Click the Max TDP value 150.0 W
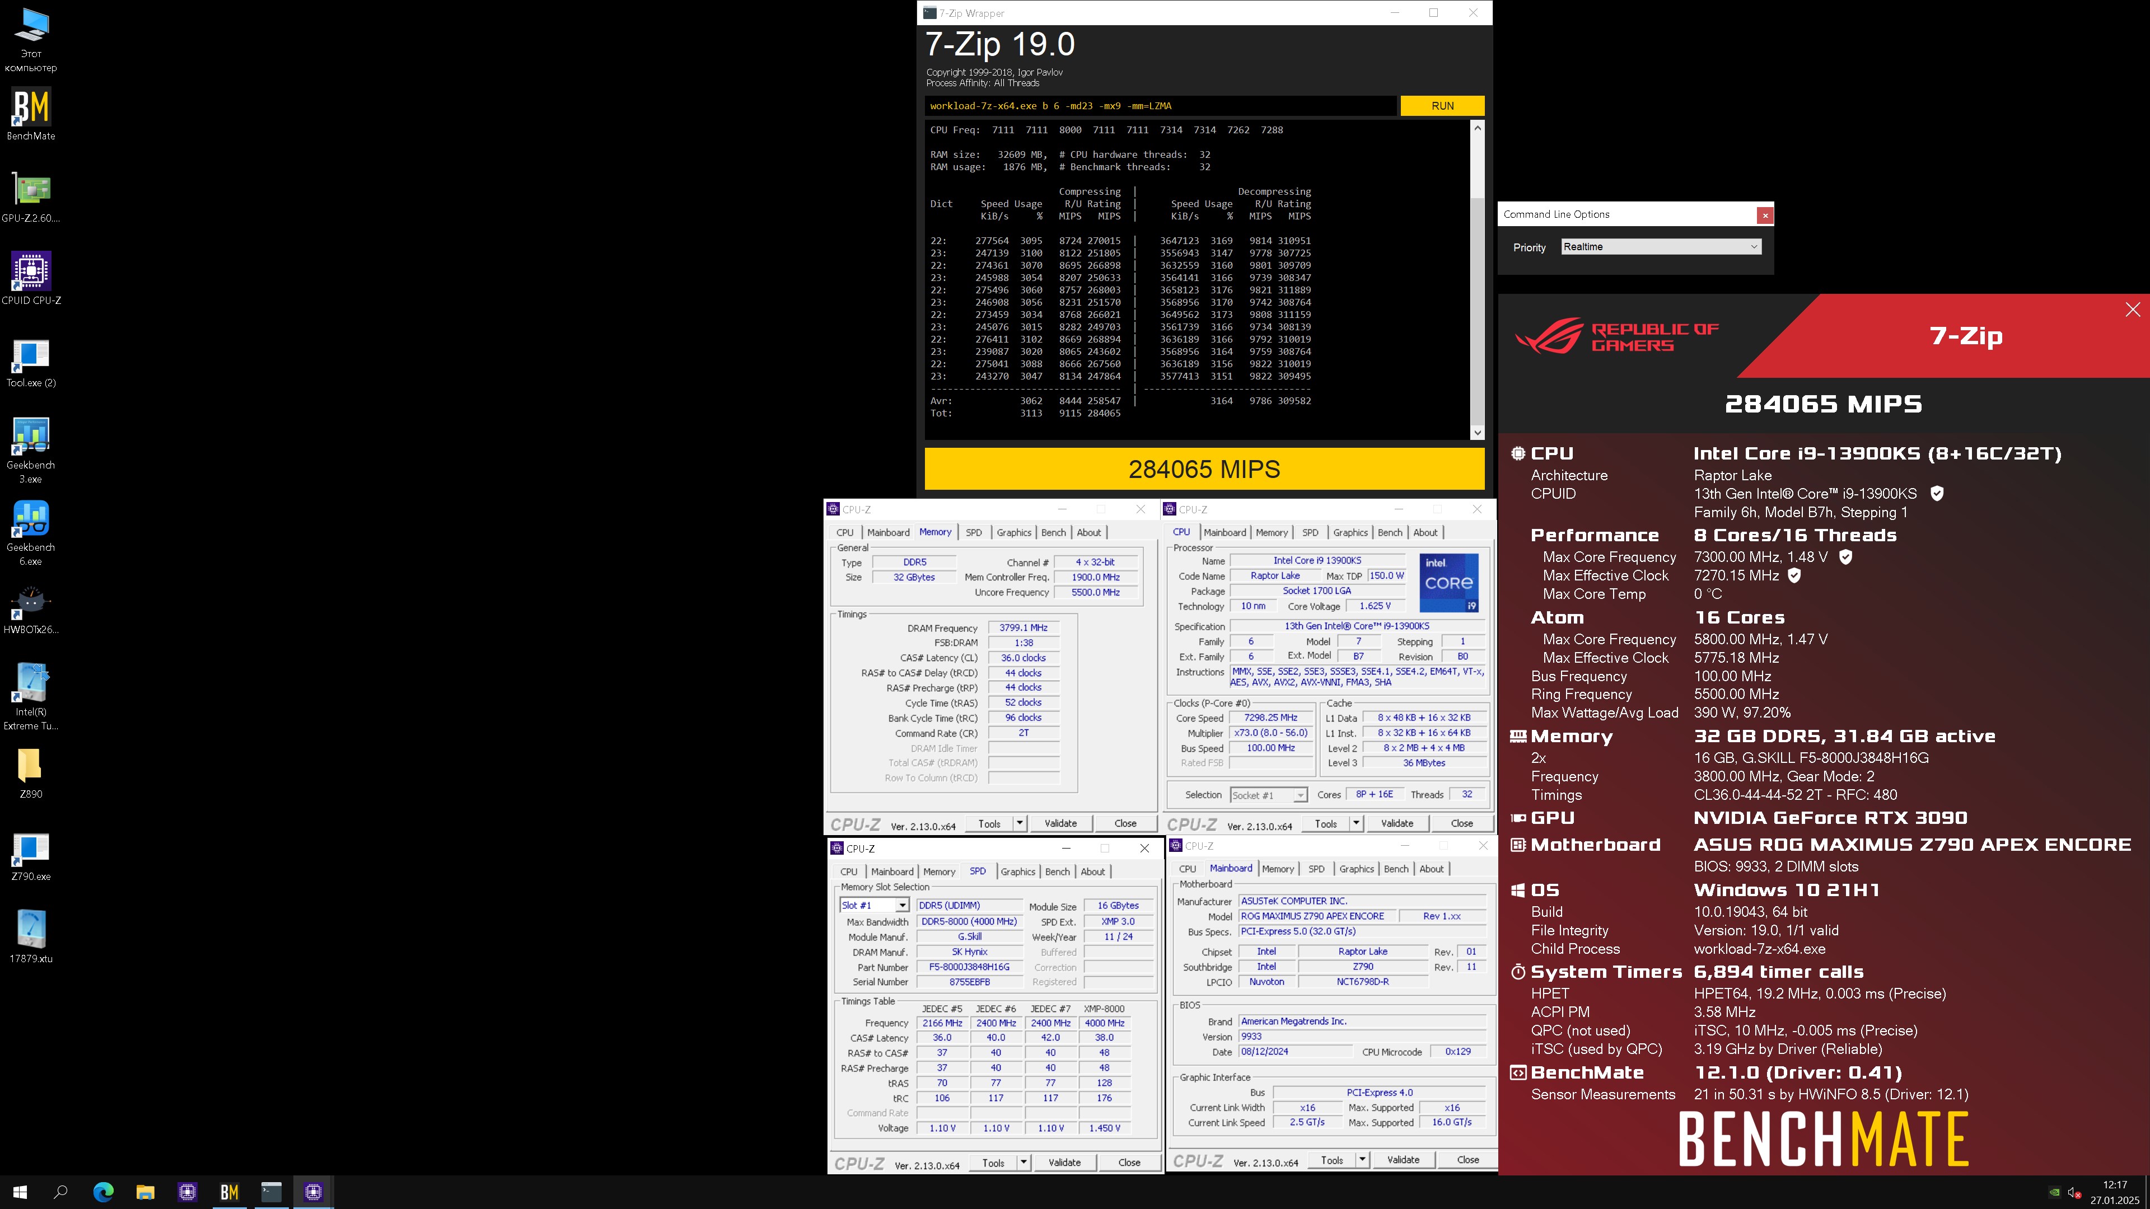This screenshot has width=2150, height=1209. [x=1386, y=576]
